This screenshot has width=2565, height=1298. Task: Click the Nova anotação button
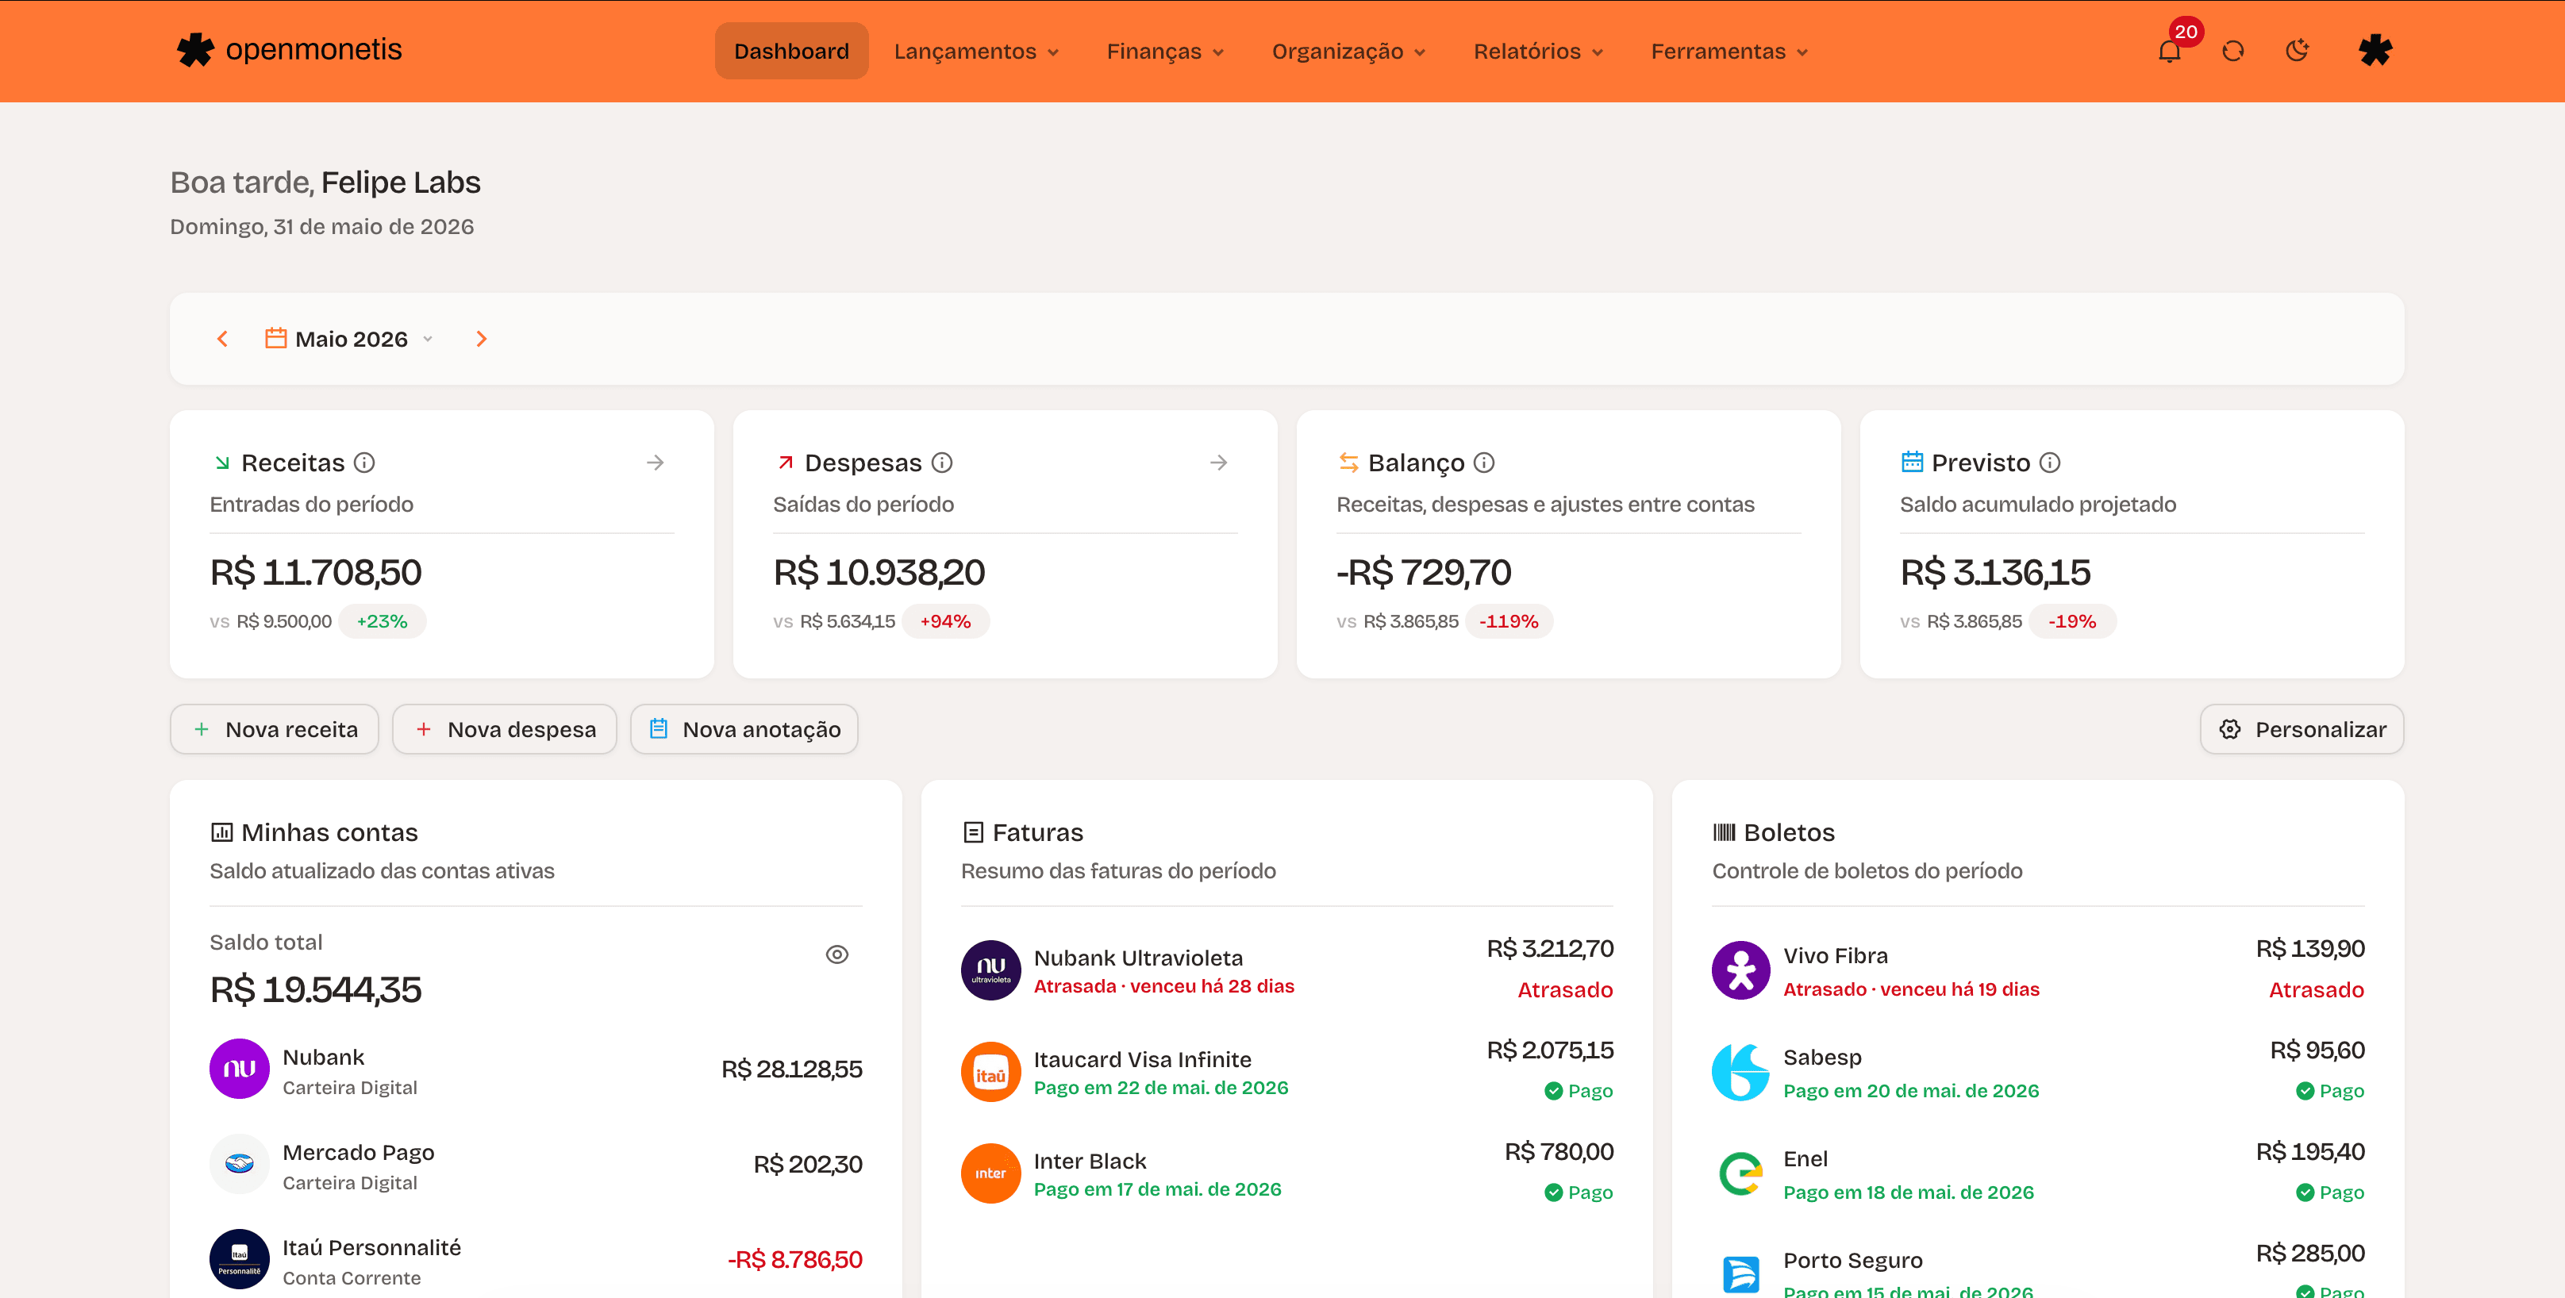pyautogui.click(x=744, y=728)
